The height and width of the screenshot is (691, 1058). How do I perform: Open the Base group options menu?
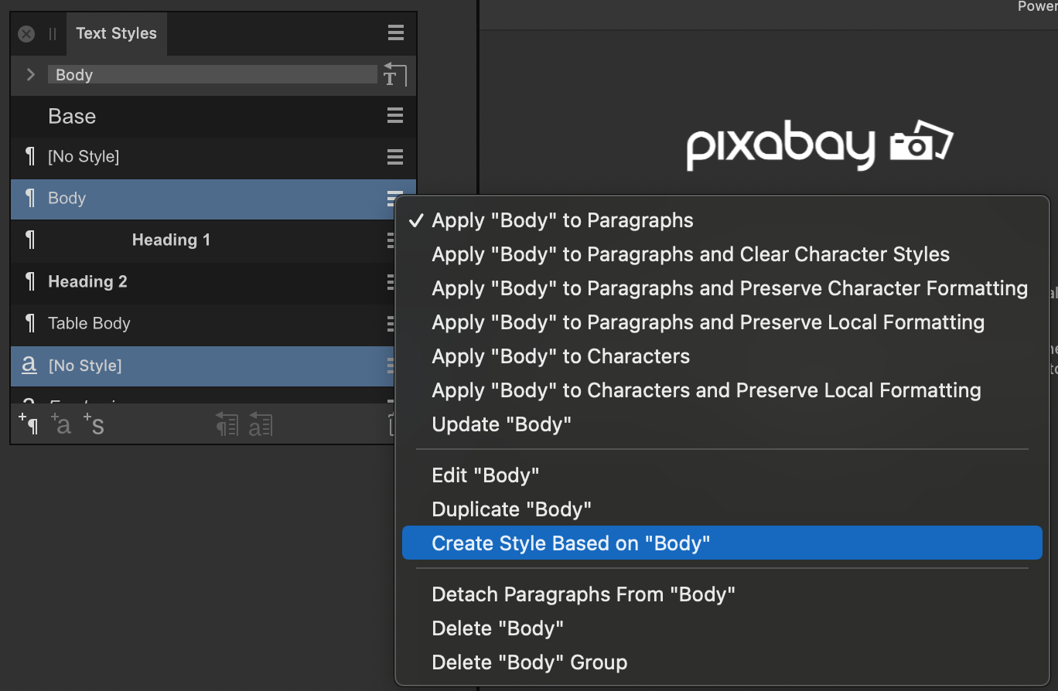(395, 116)
